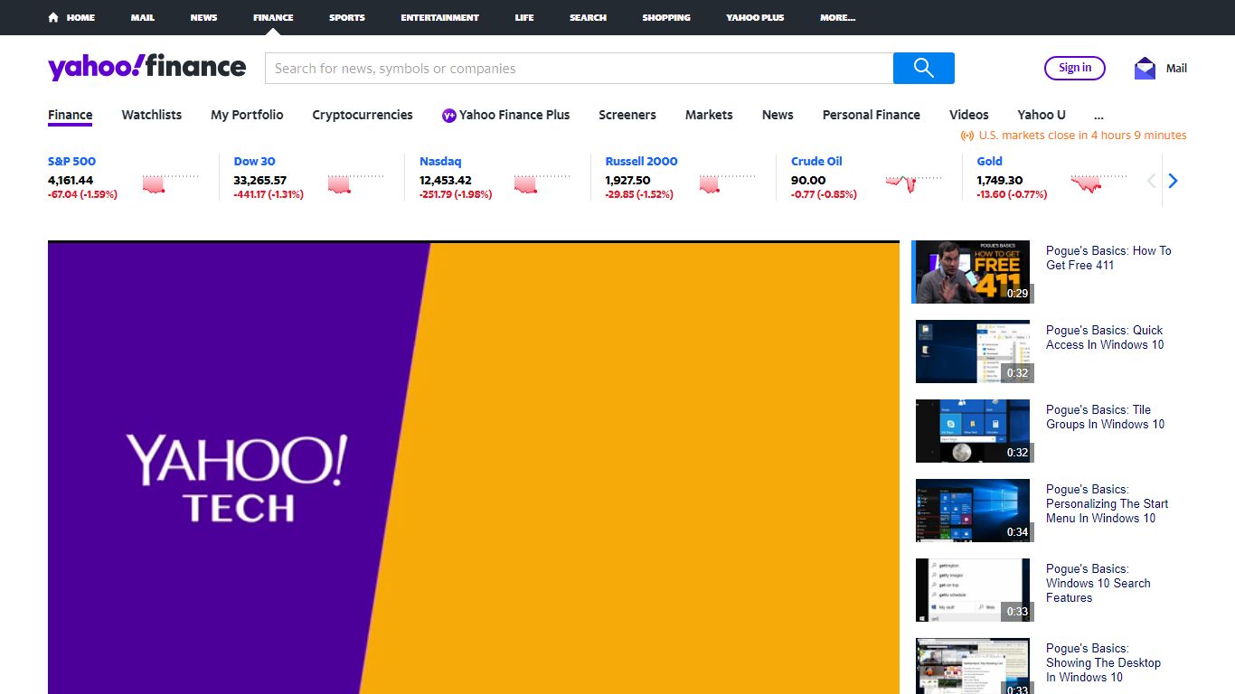Play the Personalizing The Start Menu thumbnail
1235x694 pixels.
pos(973,511)
